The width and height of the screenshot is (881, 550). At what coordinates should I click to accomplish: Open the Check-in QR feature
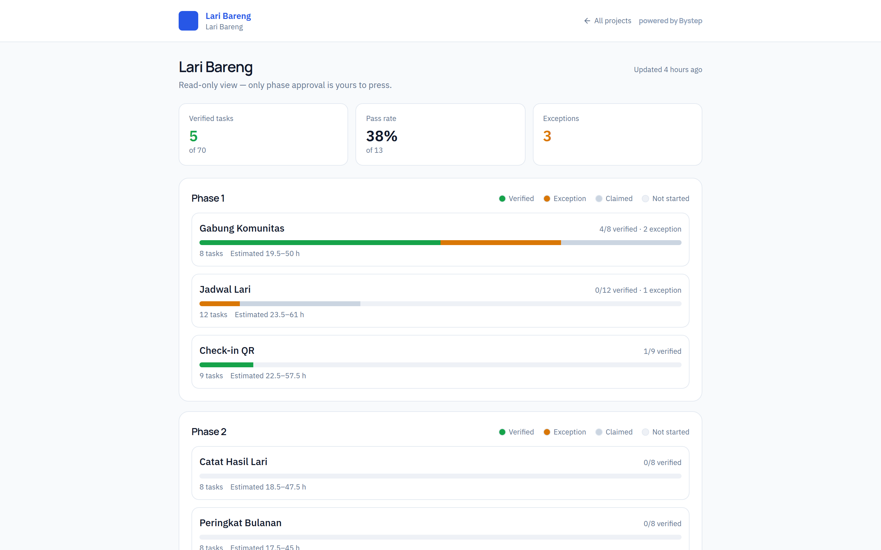coord(440,362)
